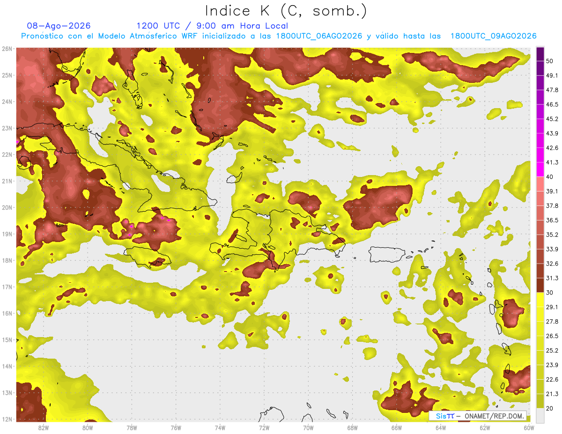
Task: Click the latitude label '12N'
Action: tap(7, 419)
